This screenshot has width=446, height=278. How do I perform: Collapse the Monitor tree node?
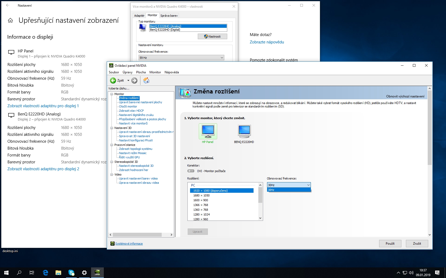click(112, 94)
